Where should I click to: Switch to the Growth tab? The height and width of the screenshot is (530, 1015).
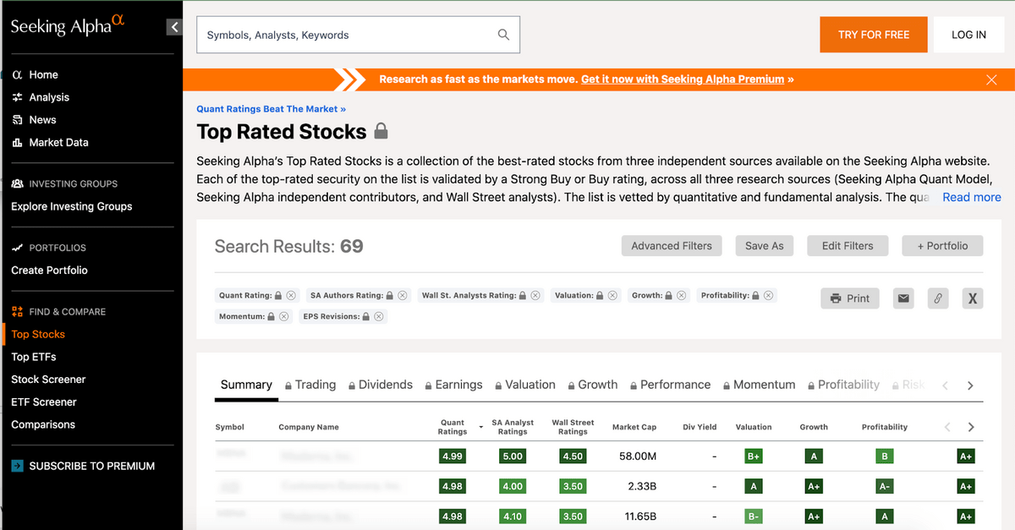pyautogui.click(x=593, y=385)
